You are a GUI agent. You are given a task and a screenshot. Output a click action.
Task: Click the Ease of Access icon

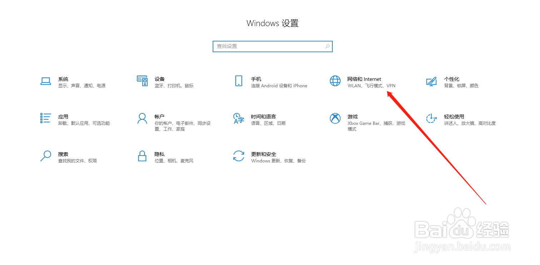(x=432, y=118)
